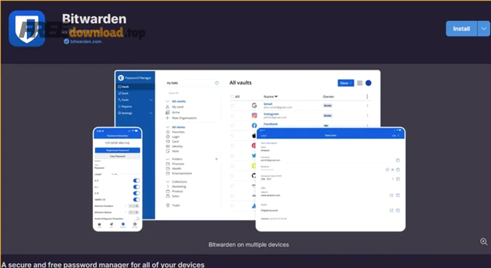Check the select All checkbox in vault

pyautogui.click(x=232, y=96)
